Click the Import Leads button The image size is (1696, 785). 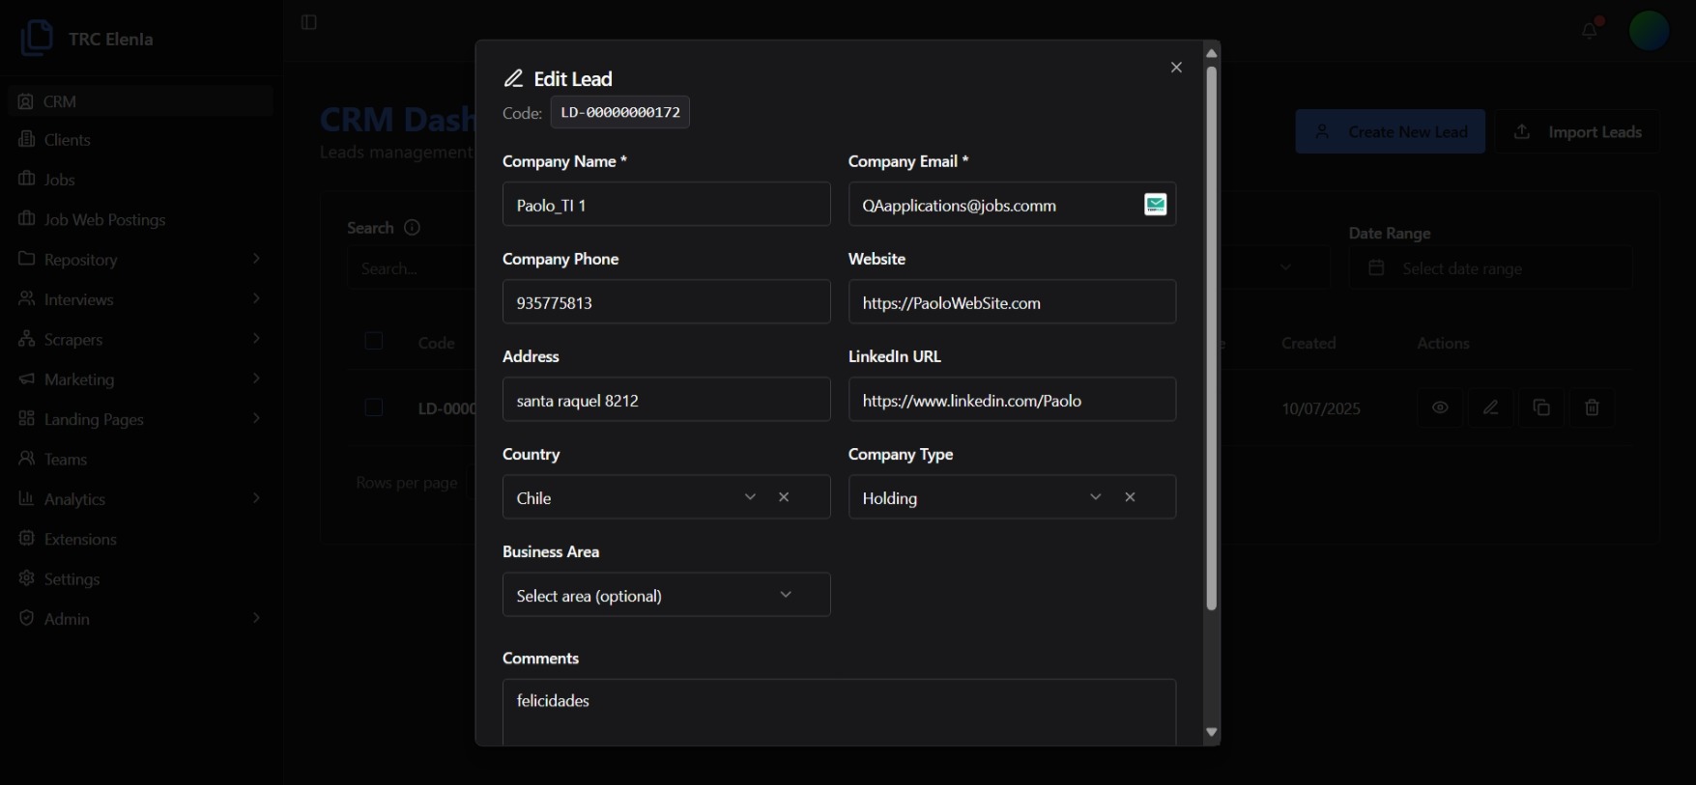click(1578, 132)
